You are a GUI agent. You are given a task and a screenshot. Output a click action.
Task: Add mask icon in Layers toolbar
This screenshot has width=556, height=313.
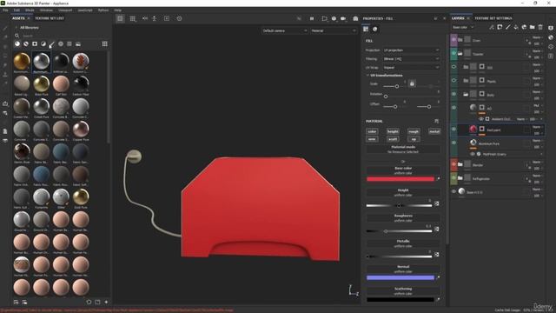500,27
